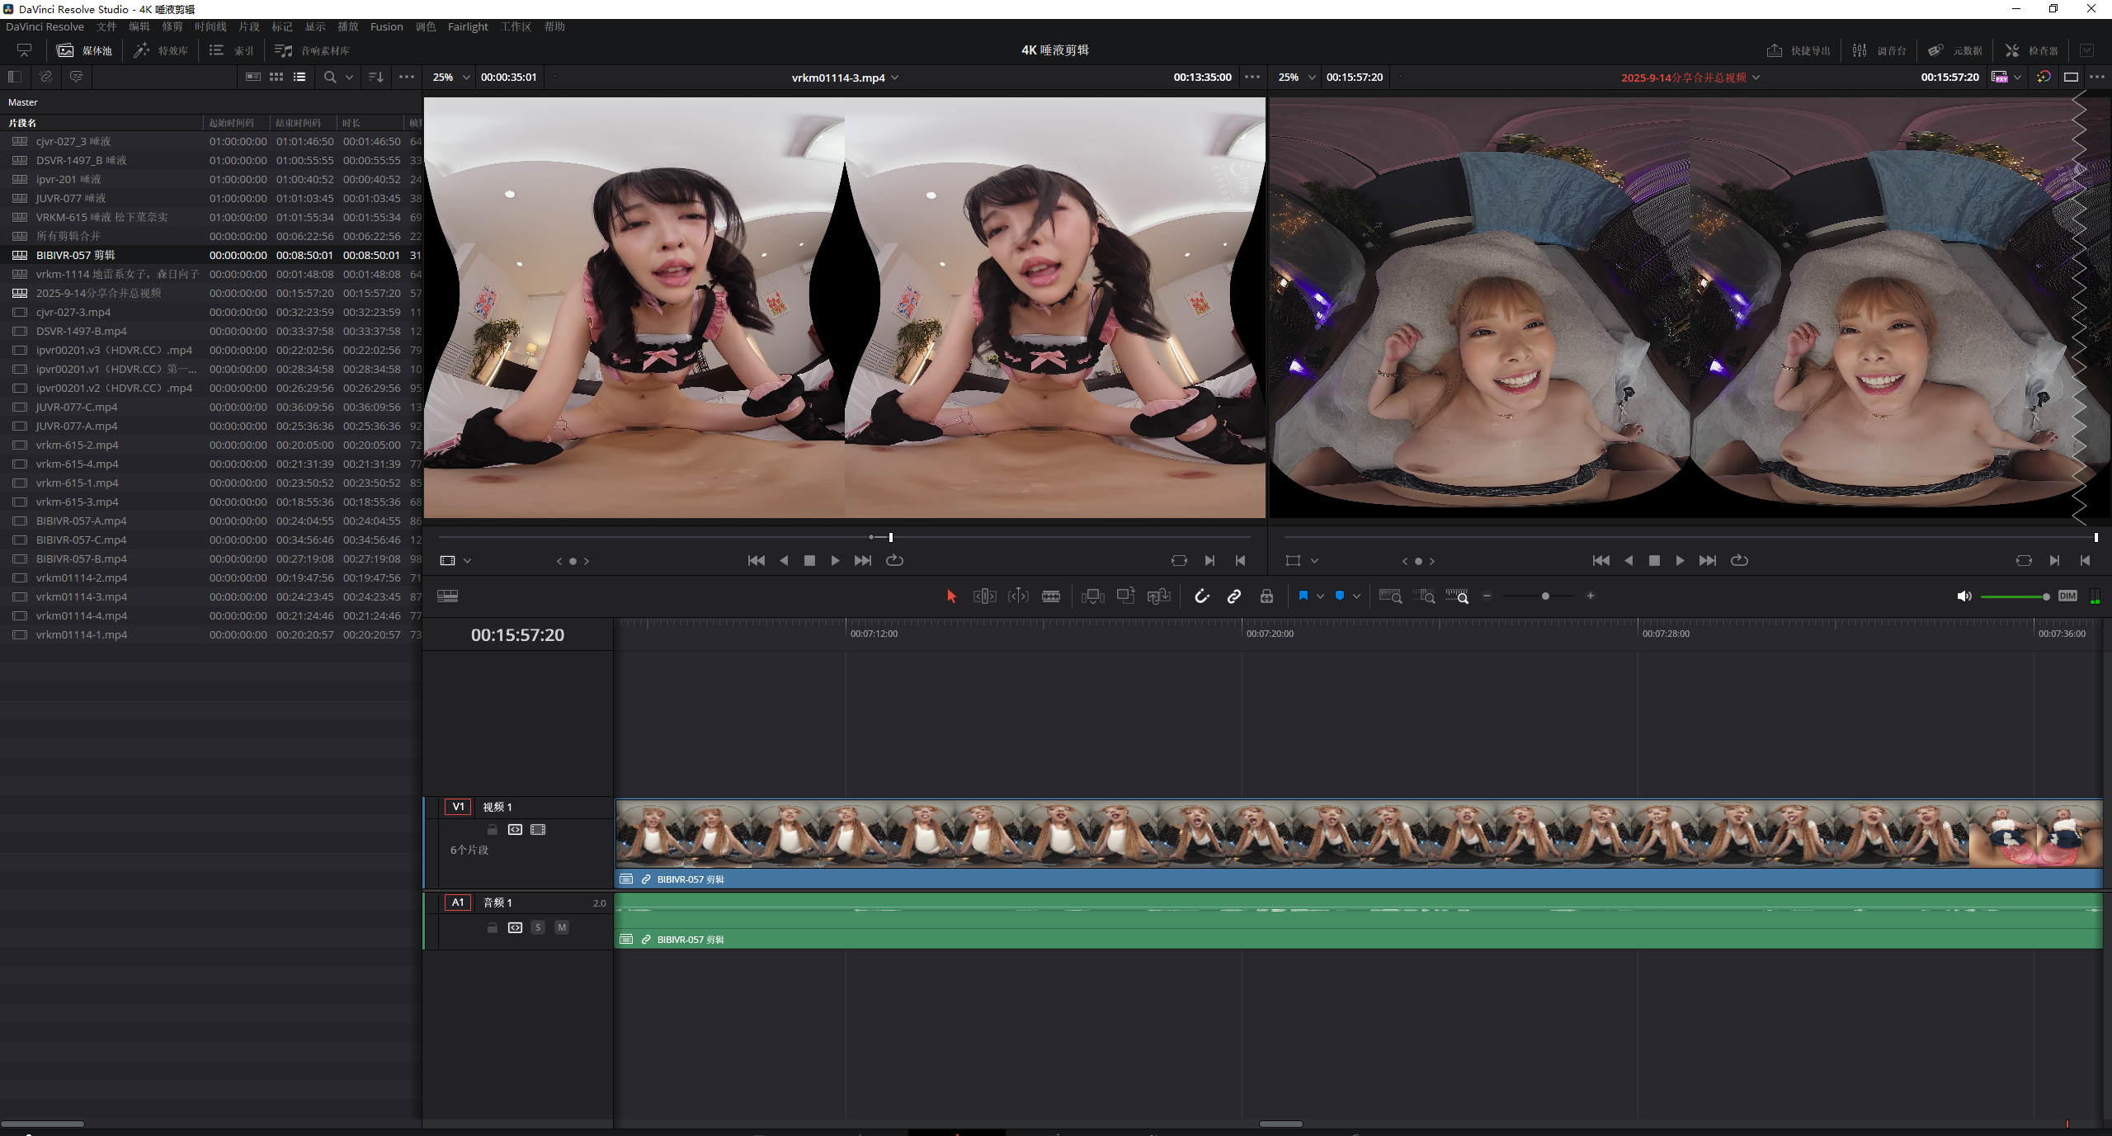Lock the 视频 1 track
Image resolution: width=2112 pixels, height=1136 pixels.
click(x=493, y=829)
